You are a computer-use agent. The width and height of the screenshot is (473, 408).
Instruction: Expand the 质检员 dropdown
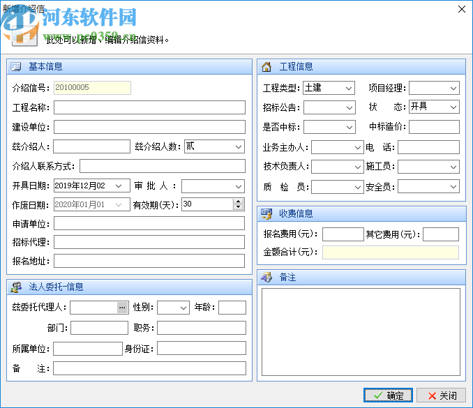pos(337,187)
